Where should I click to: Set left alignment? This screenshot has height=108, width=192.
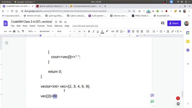tap(129, 31)
